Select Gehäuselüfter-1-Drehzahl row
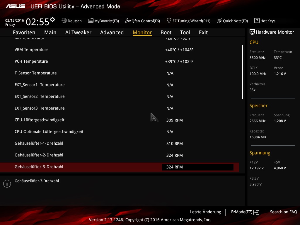The height and width of the screenshot is (225, 300). (120, 144)
